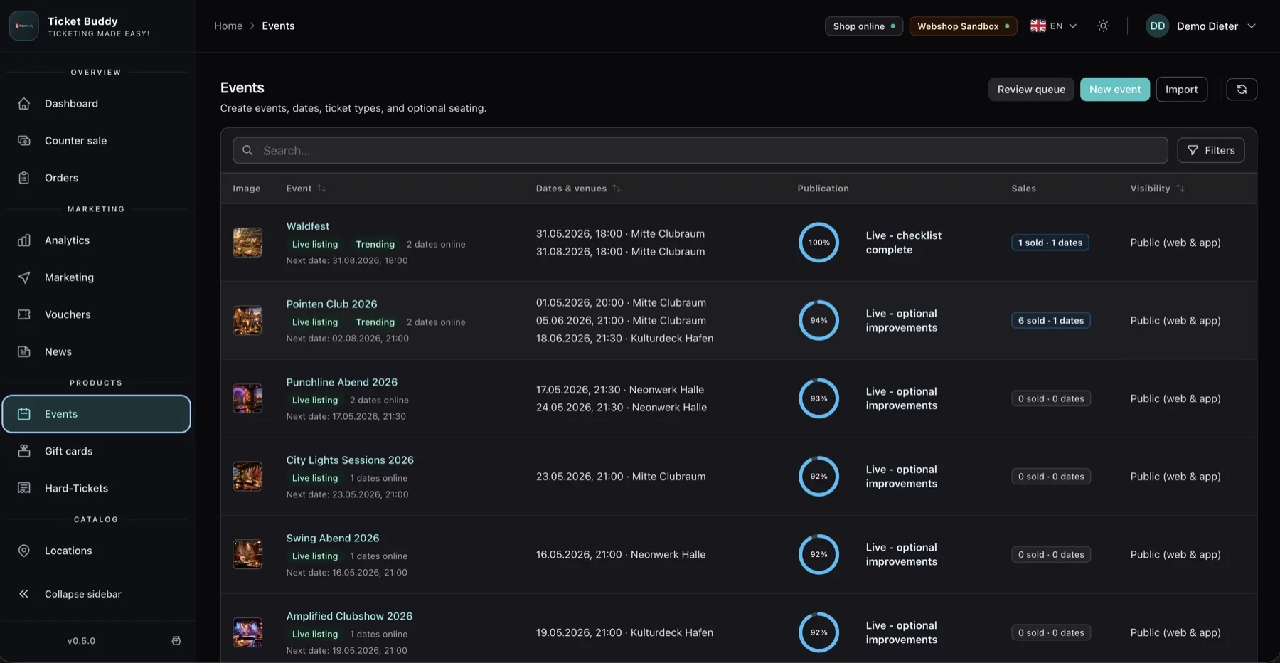Click the icon beside version v0.5.0

176,641
